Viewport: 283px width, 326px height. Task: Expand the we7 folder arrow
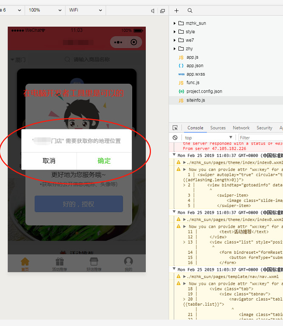coord(175,40)
